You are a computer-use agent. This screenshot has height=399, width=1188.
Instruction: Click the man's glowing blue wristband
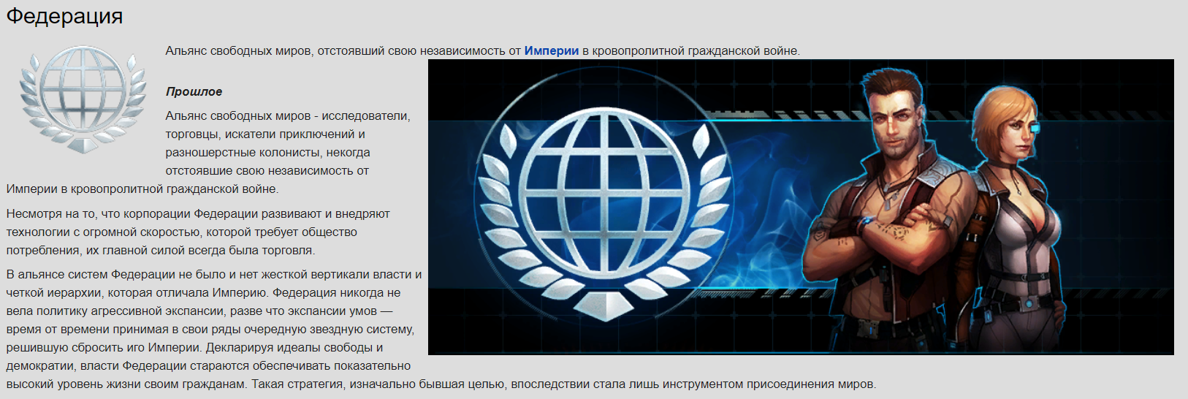(865, 222)
